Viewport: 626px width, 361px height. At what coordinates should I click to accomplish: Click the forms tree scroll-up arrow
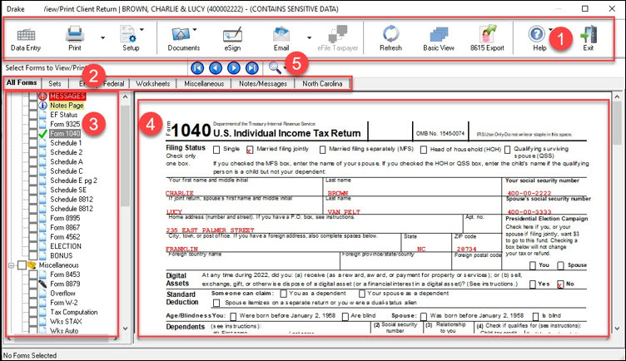coord(125,97)
